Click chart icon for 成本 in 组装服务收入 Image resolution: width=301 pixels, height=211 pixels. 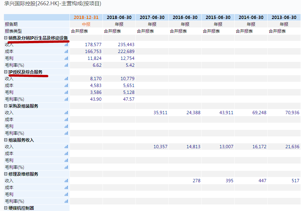click(x=66, y=154)
